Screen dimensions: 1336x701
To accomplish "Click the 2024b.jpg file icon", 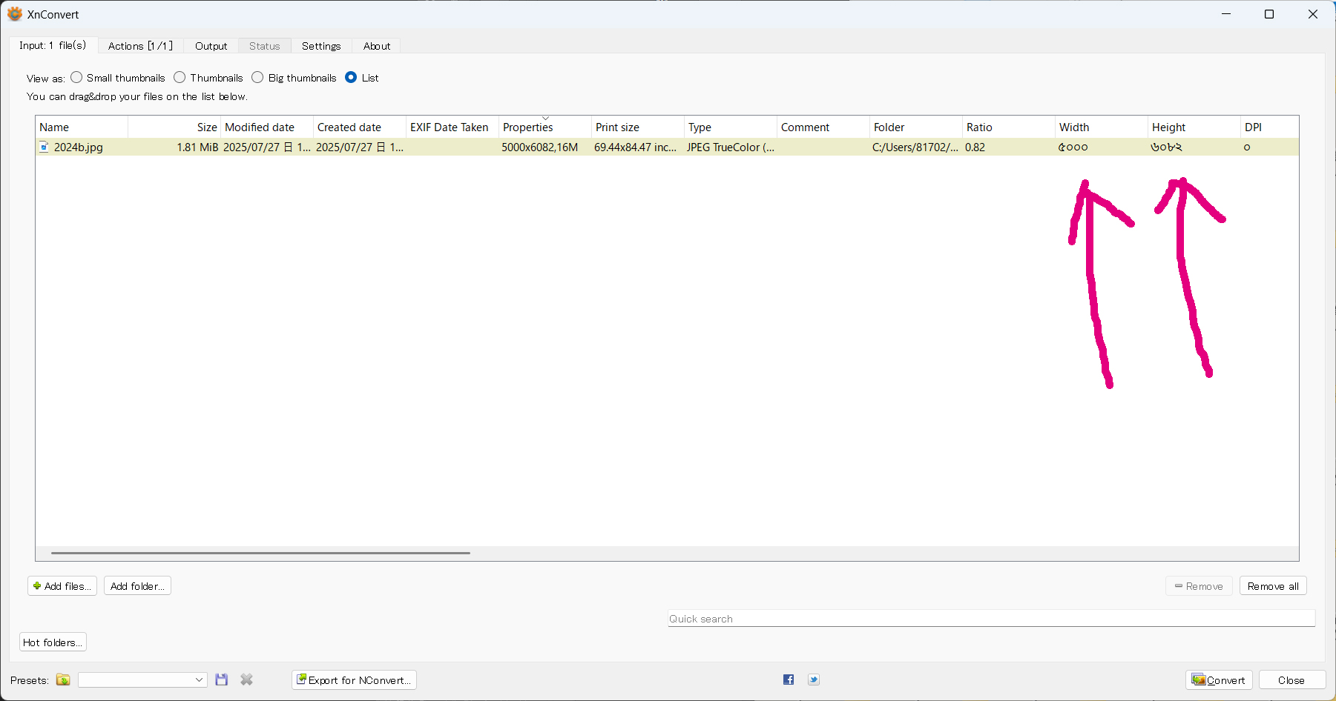I will [x=45, y=147].
